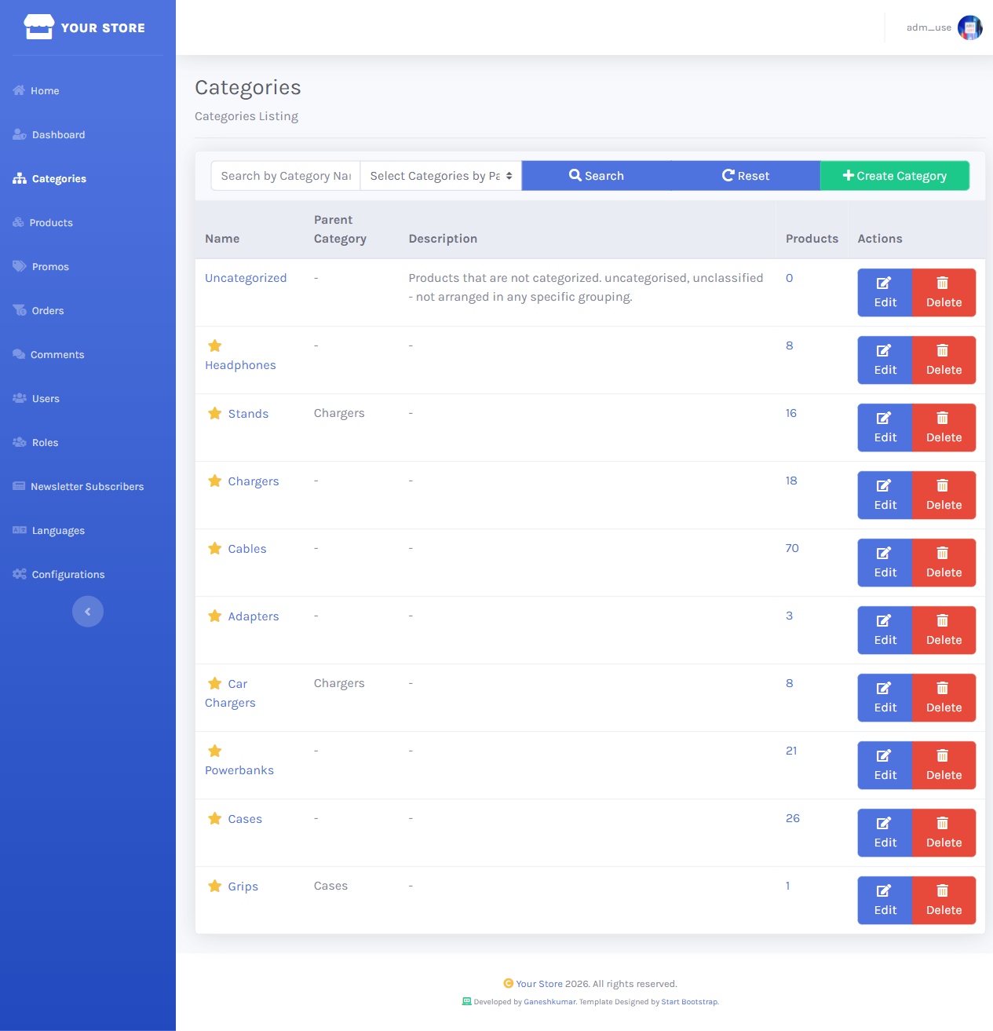Click the star icon beside Cables

click(215, 548)
